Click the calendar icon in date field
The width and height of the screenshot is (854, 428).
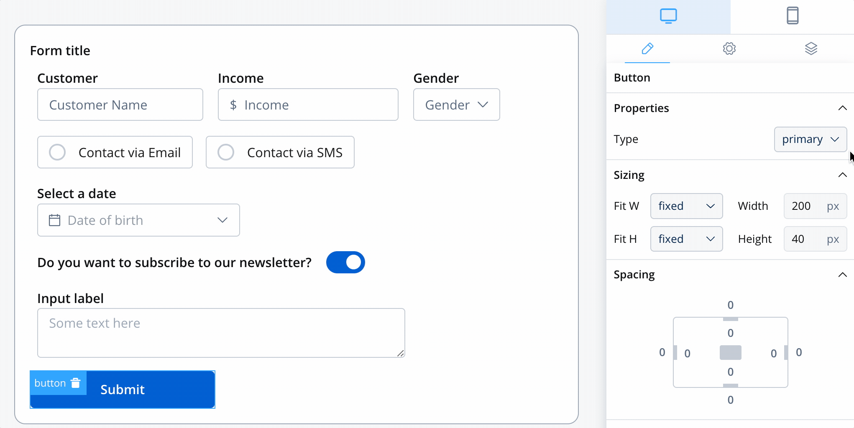pyautogui.click(x=54, y=220)
